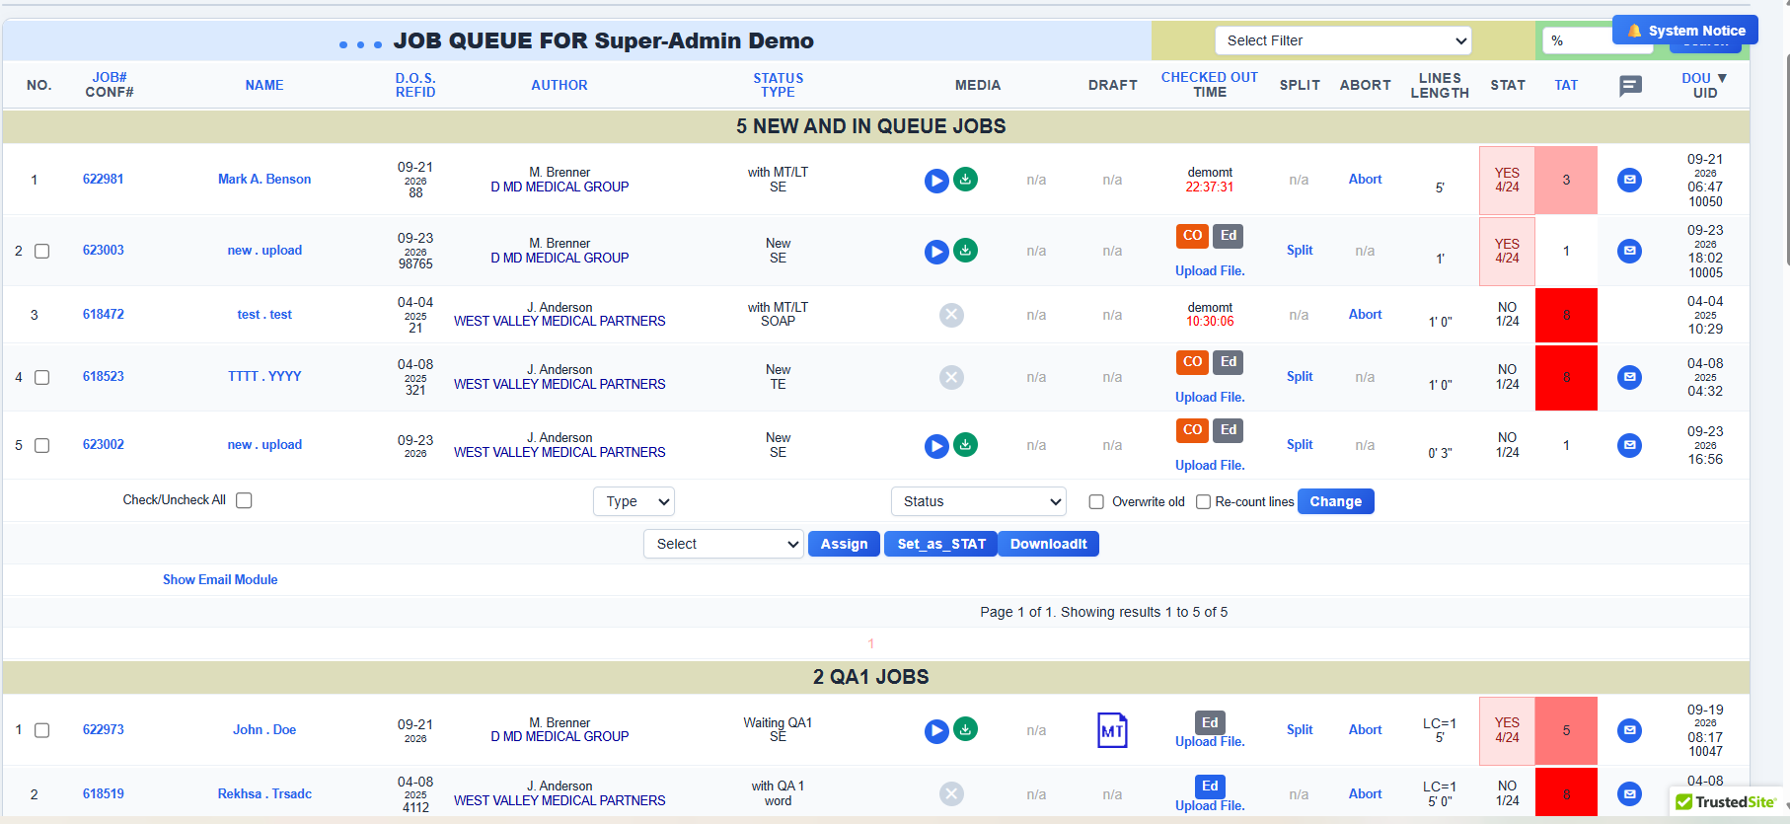1790x824 pixels.
Task: Enable the Re-count lines checkbox
Action: click(x=1203, y=501)
